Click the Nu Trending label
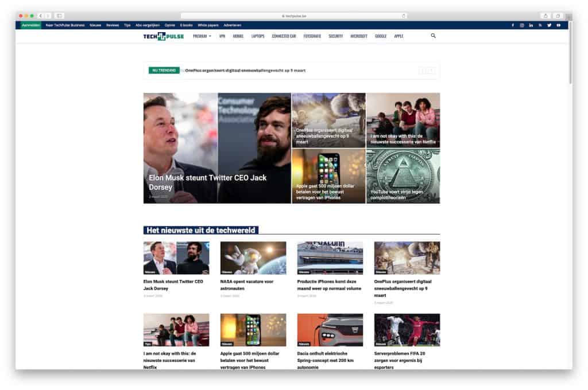 tap(164, 71)
